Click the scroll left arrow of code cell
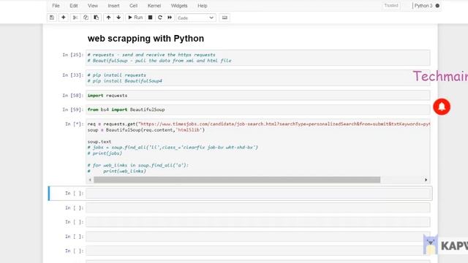 (x=90, y=180)
